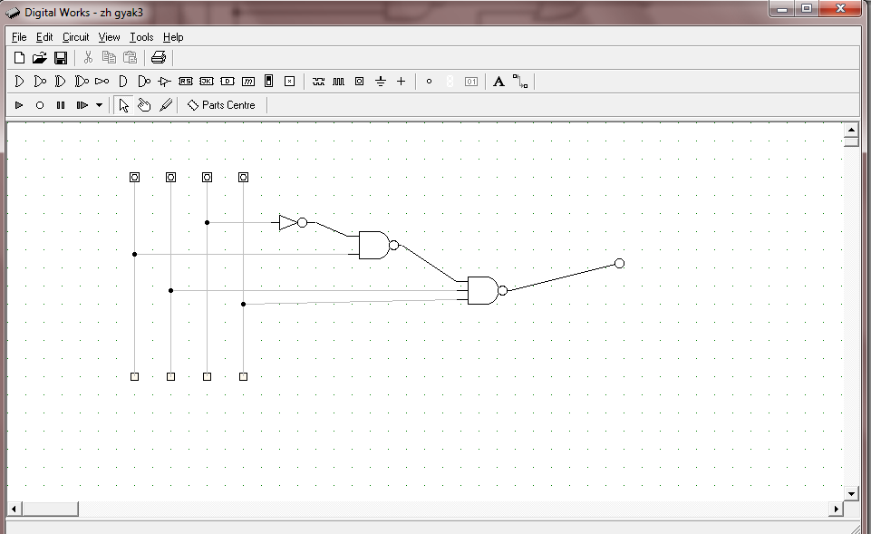871x534 pixels.
Task: Copy the selected parts
Action: pos(109,57)
